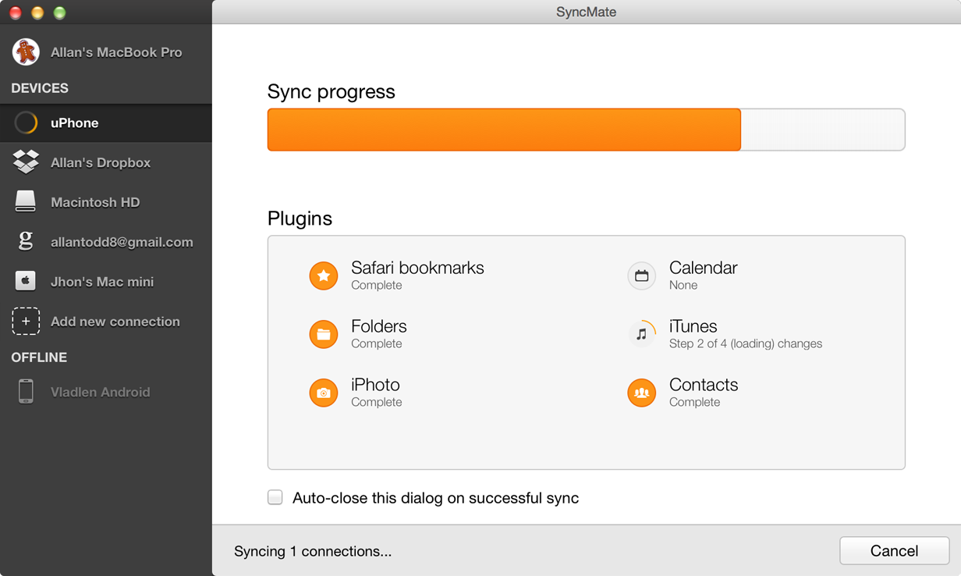Viewport: 961px width, 576px height.
Task: Click the green zoom window button
Action: pyautogui.click(x=60, y=13)
